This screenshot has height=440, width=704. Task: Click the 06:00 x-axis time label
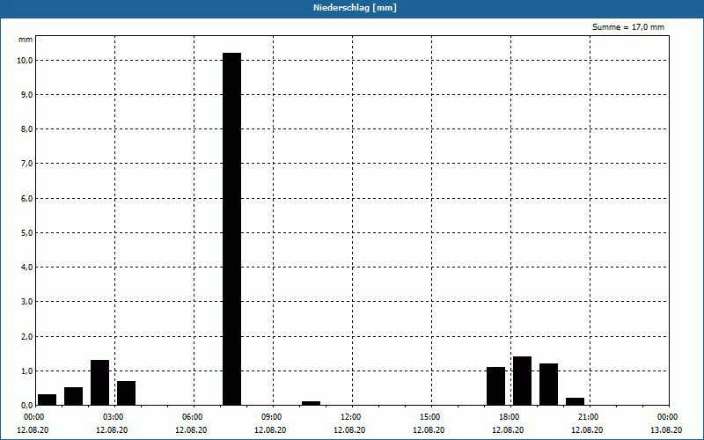coord(192,417)
